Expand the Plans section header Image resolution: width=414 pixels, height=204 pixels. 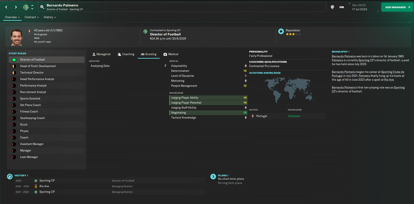(x=223, y=176)
